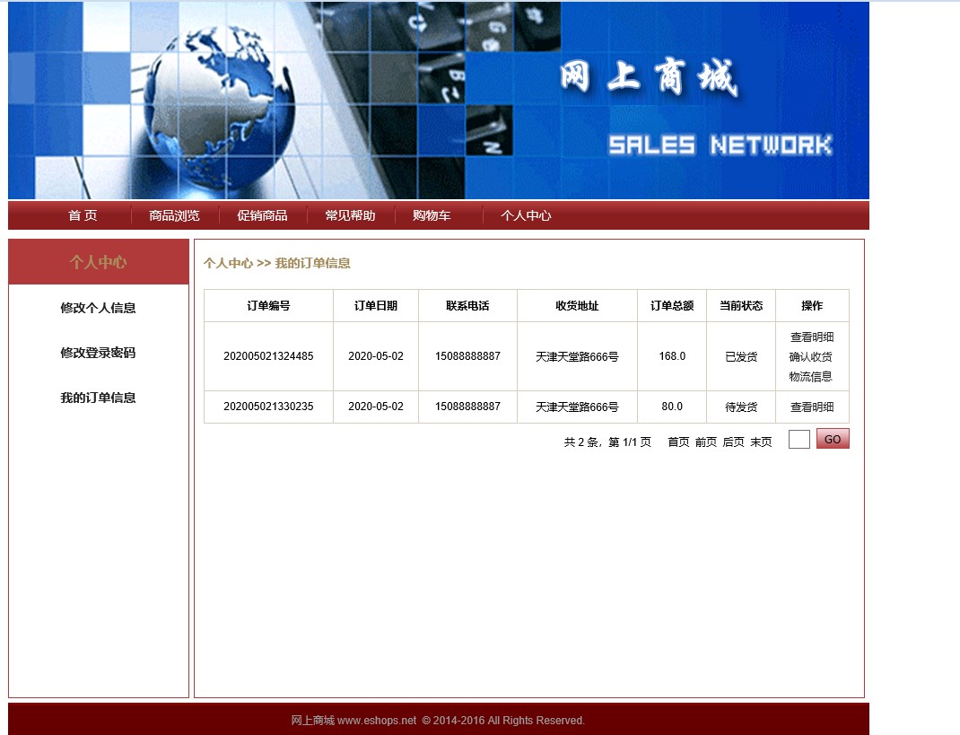
Task: Open 我的订单信息 in the sidebar
Action: (x=98, y=398)
